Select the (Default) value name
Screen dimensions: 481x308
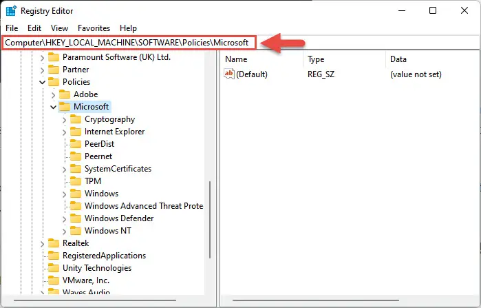[252, 74]
